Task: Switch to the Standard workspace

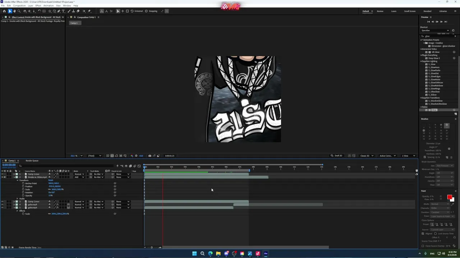Action: 427,11
